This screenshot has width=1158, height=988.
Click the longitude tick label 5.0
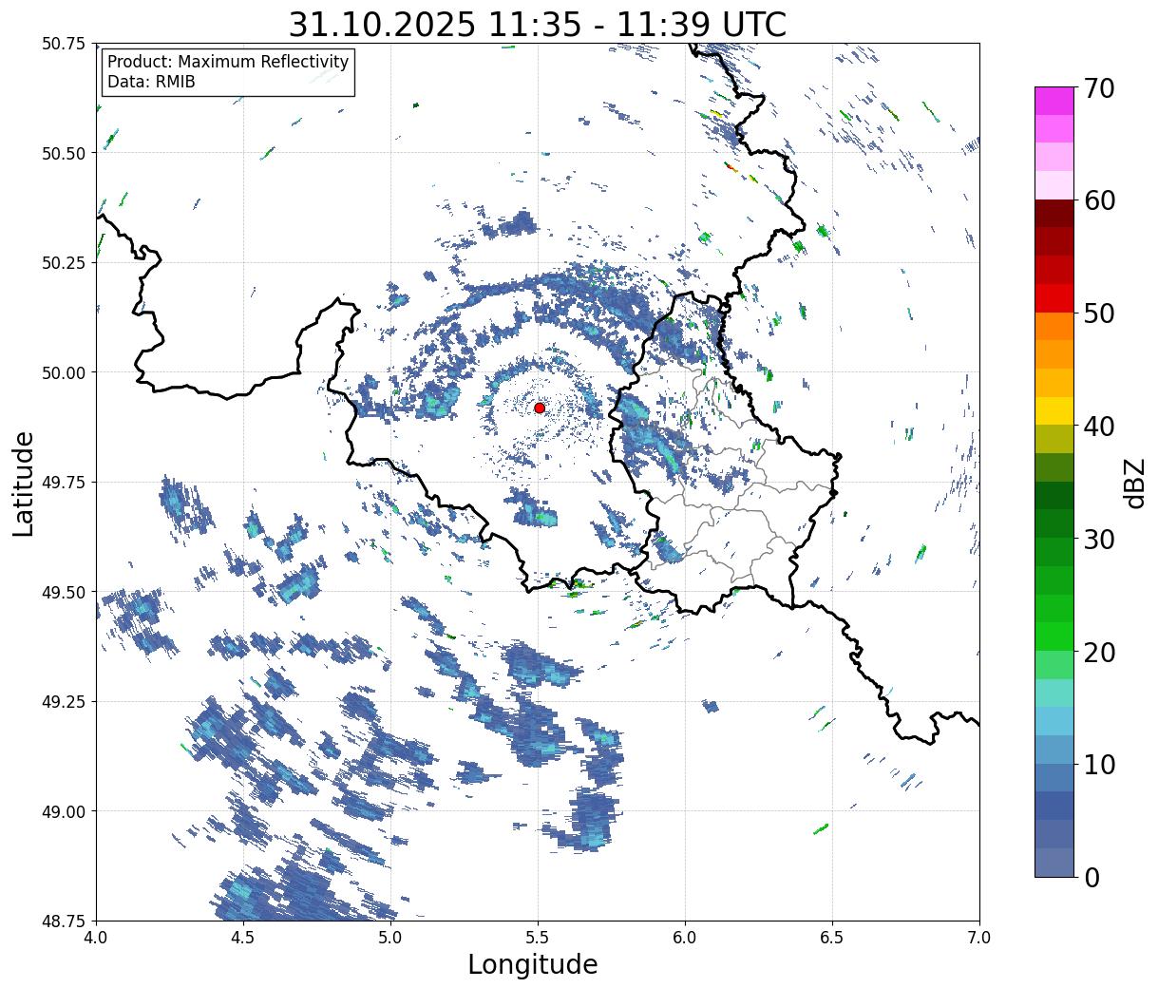tap(391, 938)
